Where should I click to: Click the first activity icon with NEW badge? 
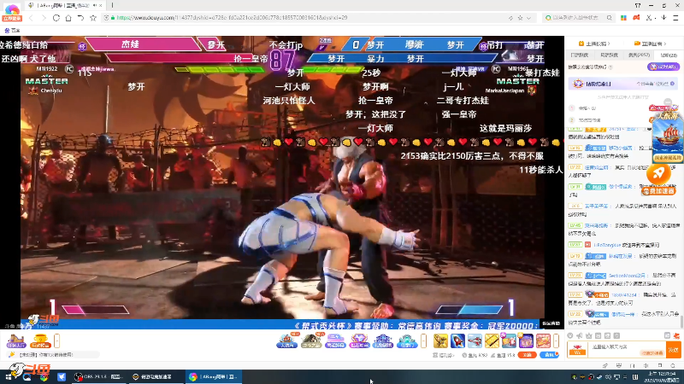(287, 340)
